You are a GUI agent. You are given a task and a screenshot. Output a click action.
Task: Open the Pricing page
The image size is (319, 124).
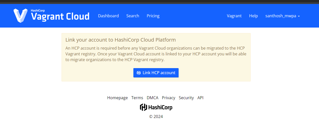153,16
